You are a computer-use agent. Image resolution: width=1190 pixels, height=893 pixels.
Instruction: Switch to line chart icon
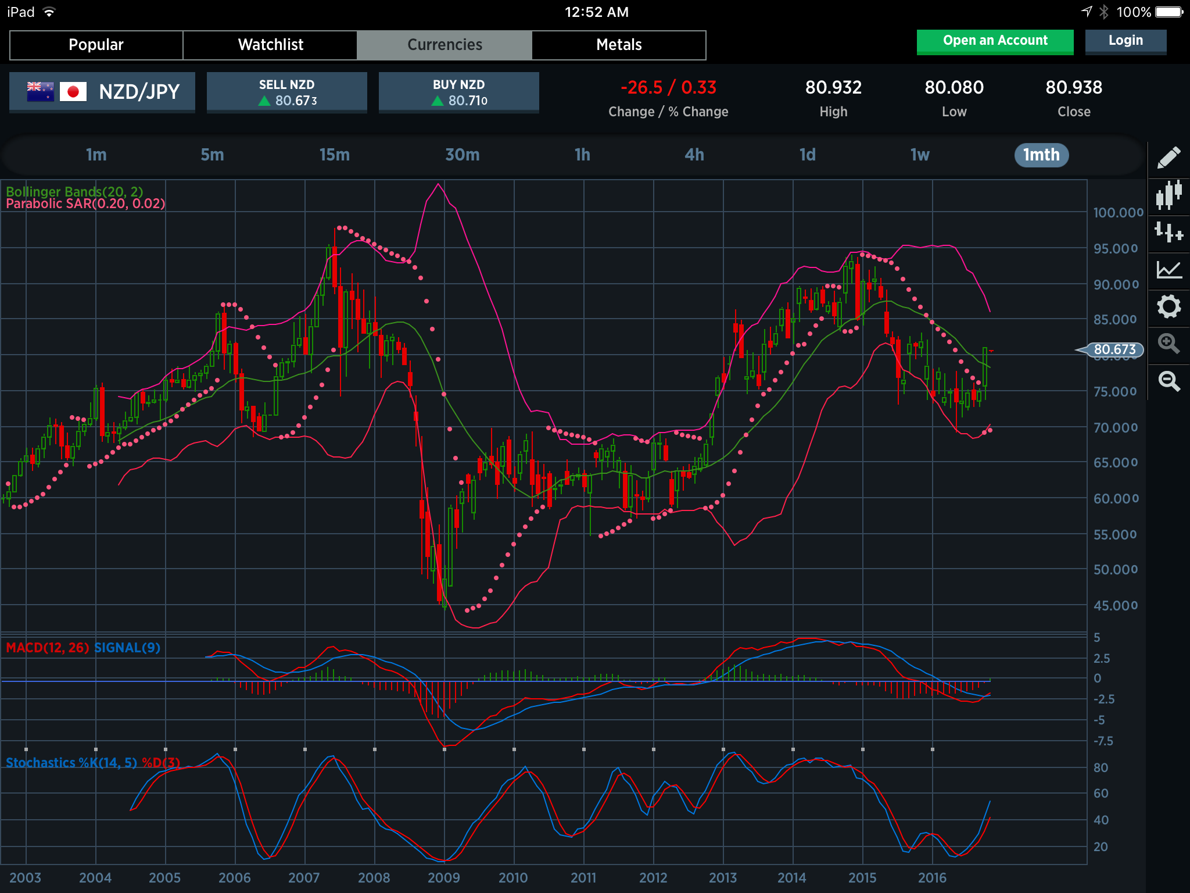point(1169,269)
